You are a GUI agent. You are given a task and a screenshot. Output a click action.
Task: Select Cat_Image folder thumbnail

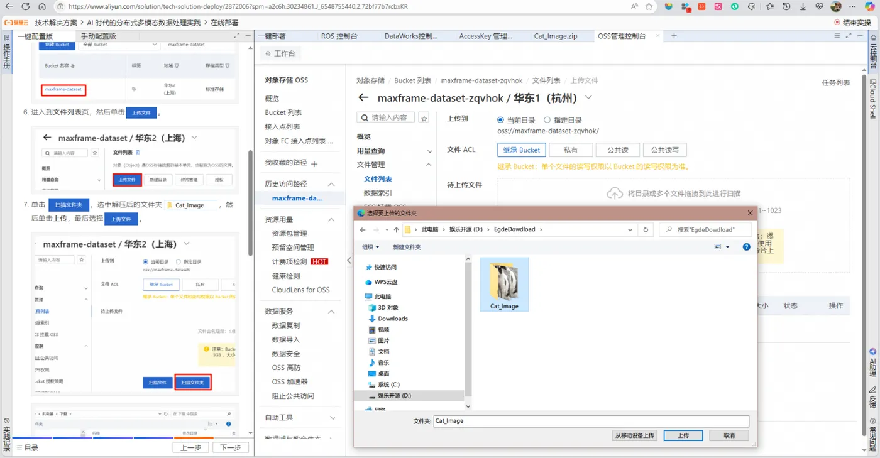coord(504,284)
